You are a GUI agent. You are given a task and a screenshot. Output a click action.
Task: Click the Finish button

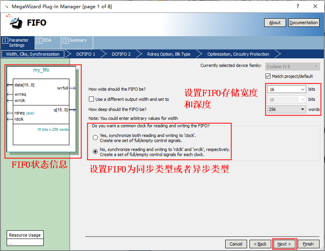point(308,244)
